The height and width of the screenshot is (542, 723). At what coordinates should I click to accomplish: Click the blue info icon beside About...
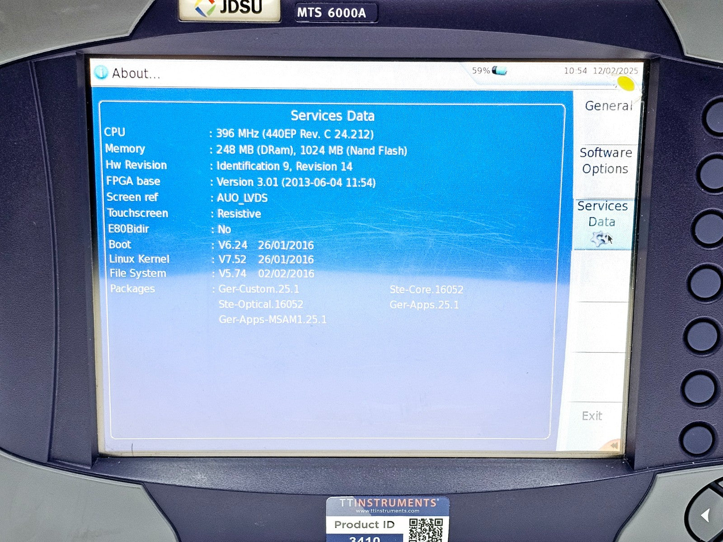point(101,72)
